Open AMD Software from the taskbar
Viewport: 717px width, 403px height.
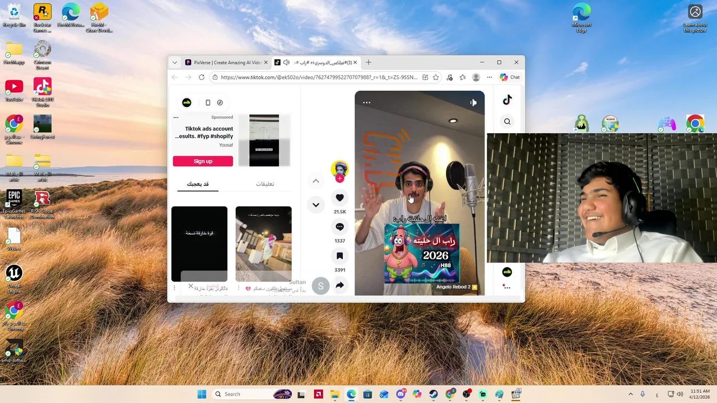pyautogui.click(x=318, y=394)
